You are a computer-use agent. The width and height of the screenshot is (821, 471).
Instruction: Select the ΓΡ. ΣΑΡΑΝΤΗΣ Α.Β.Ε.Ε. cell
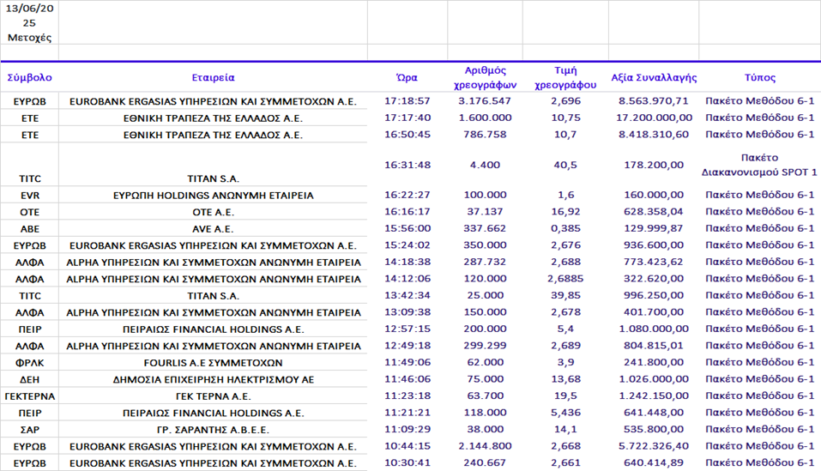click(213, 430)
